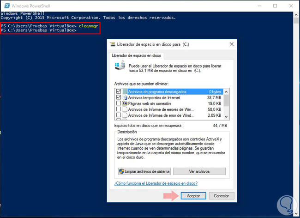Click the 2,09 KB size value
The height and width of the screenshot is (218, 300).
[215, 115]
